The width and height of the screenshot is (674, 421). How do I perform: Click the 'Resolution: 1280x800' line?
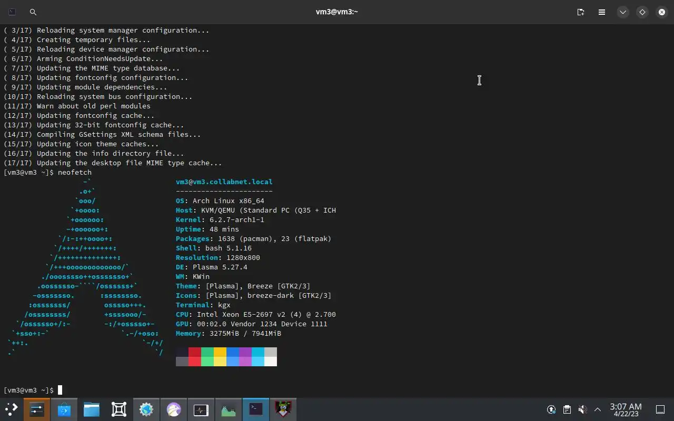pyautogui.click(x=218, y=258)
